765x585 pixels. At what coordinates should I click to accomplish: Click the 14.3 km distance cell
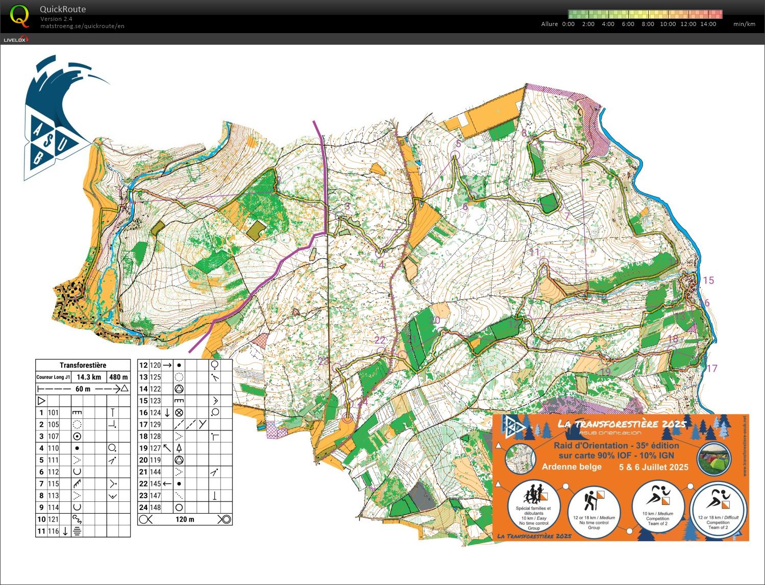pyautogui.click(x=89, y=377)
